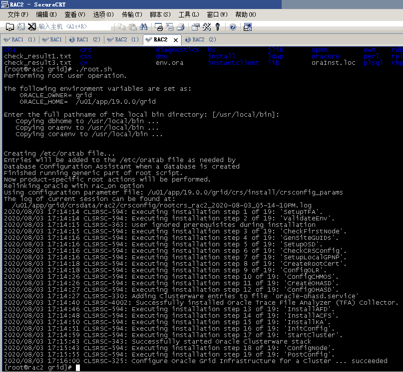Switch to the RAC2 (1) session tab
Screen dimensions: 403x372
coord(123,39)
